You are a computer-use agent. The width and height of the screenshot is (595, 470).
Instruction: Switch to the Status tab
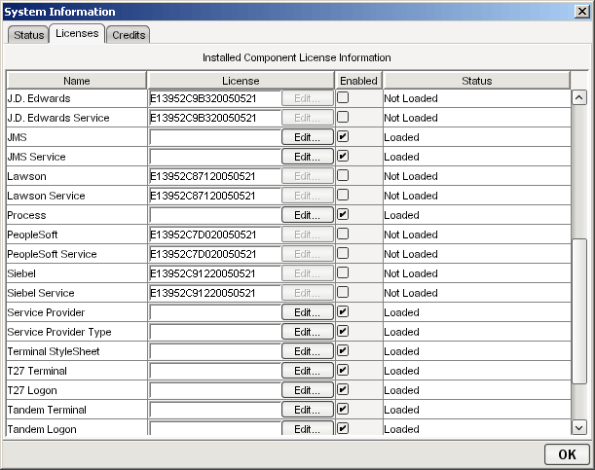(x=28, y=35)
